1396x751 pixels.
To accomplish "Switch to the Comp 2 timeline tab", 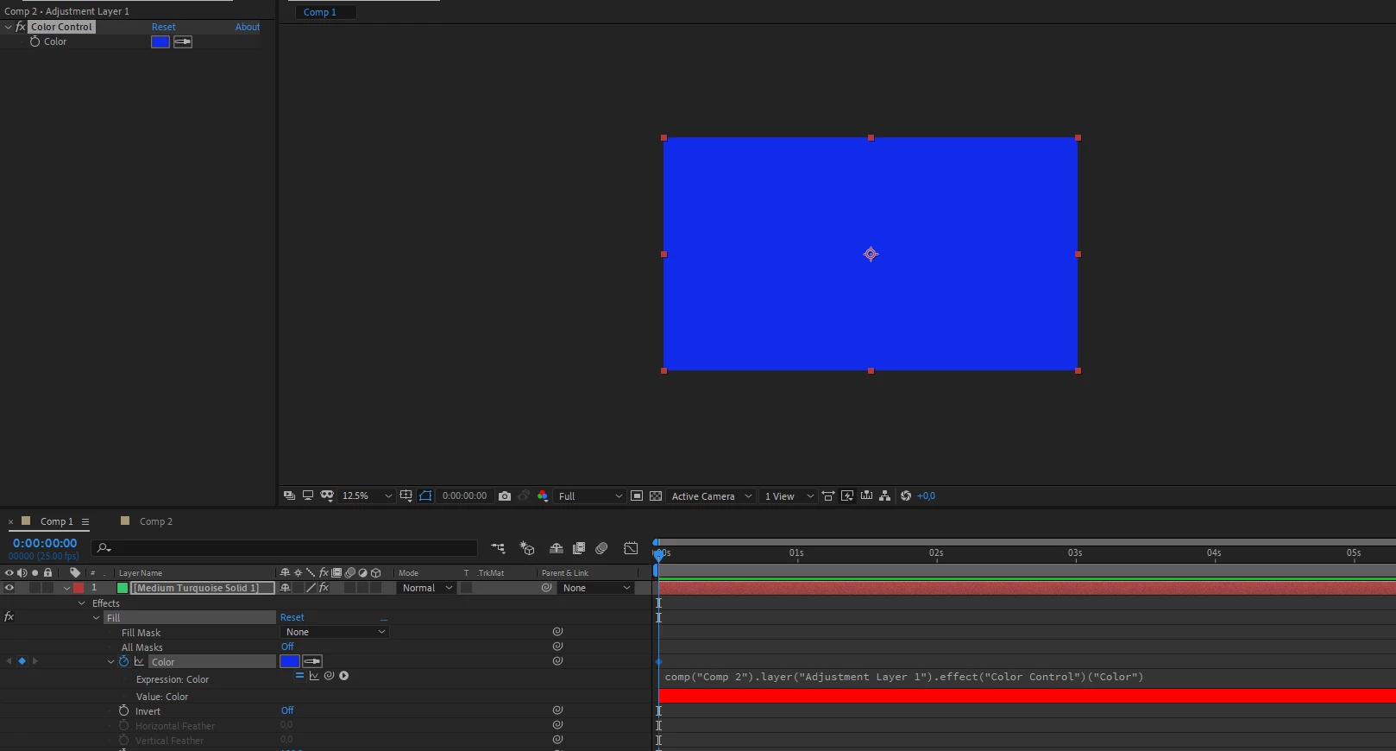I will coord(156,521).
